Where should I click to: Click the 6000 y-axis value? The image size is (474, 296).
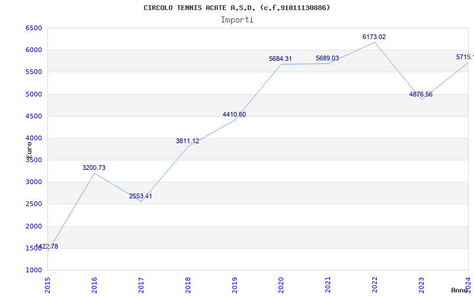pyautogui.click(x=34, y=50)
